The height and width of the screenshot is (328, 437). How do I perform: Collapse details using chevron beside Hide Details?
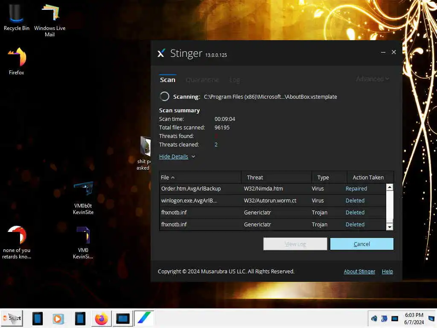(193, 156)
